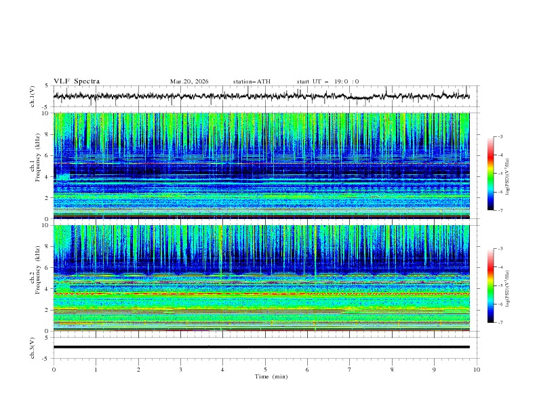The image size is (537, 415).
Task: Click the ch.2 spectrogram color bar
Action: pyautogui.click(x=490, y=285)
